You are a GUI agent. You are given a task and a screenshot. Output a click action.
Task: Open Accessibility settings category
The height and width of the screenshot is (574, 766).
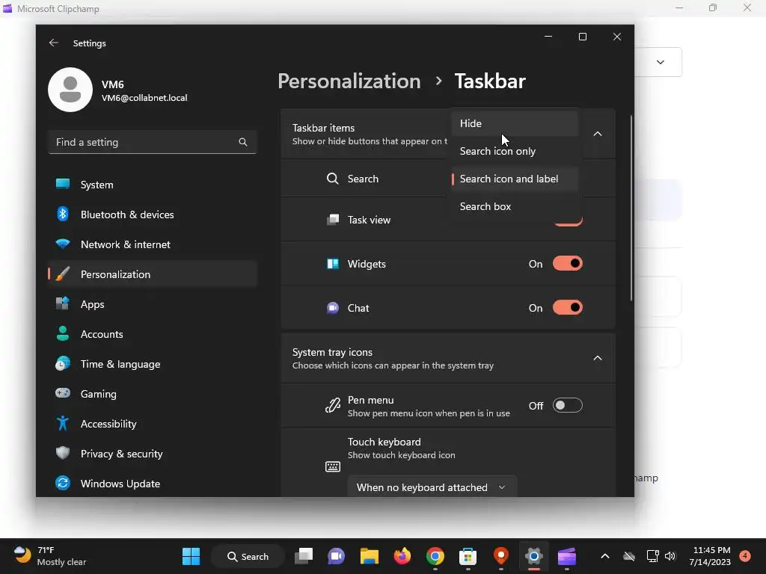[x=153, y=424]
